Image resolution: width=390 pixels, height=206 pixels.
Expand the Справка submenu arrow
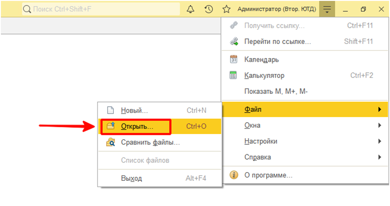click(x=379, y=157)
